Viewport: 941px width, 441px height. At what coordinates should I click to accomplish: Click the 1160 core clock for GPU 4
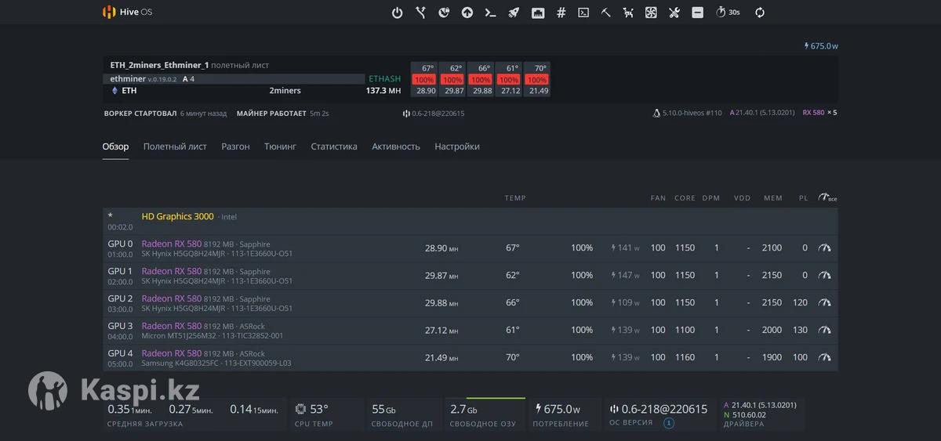point(685,357)
